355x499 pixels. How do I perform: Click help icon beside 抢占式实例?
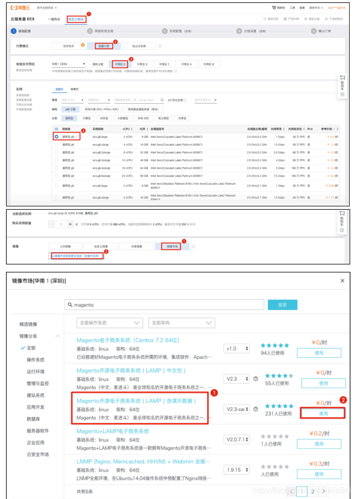point(160,46)
